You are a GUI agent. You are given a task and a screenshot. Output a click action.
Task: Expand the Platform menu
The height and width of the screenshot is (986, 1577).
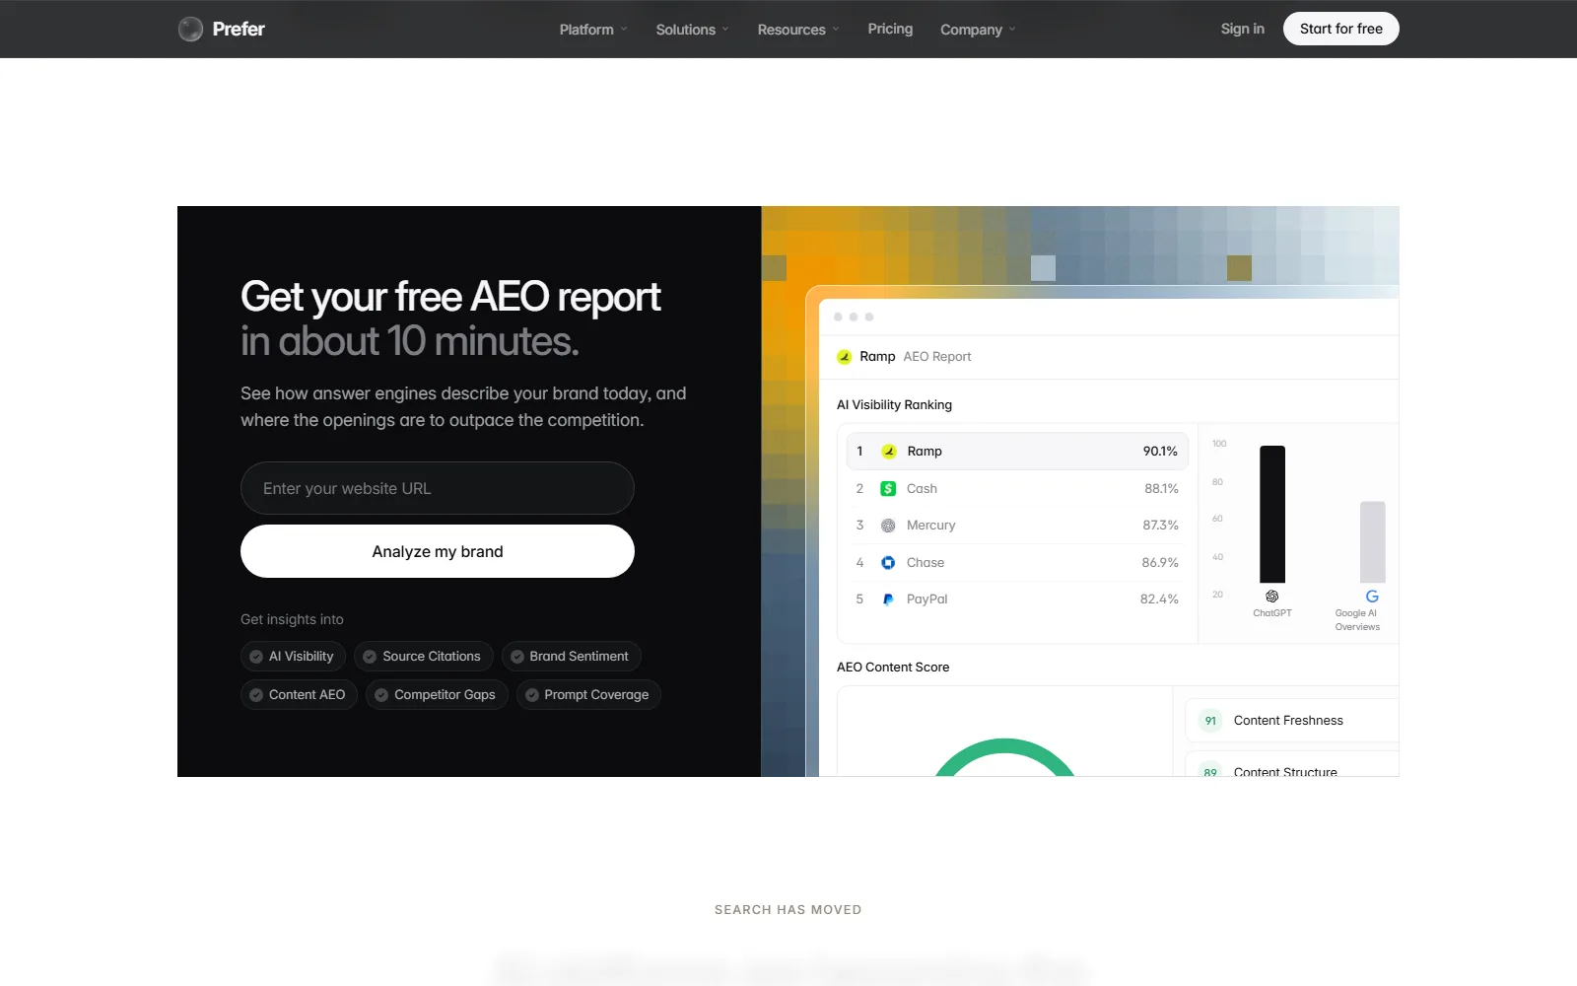(593, 30)
